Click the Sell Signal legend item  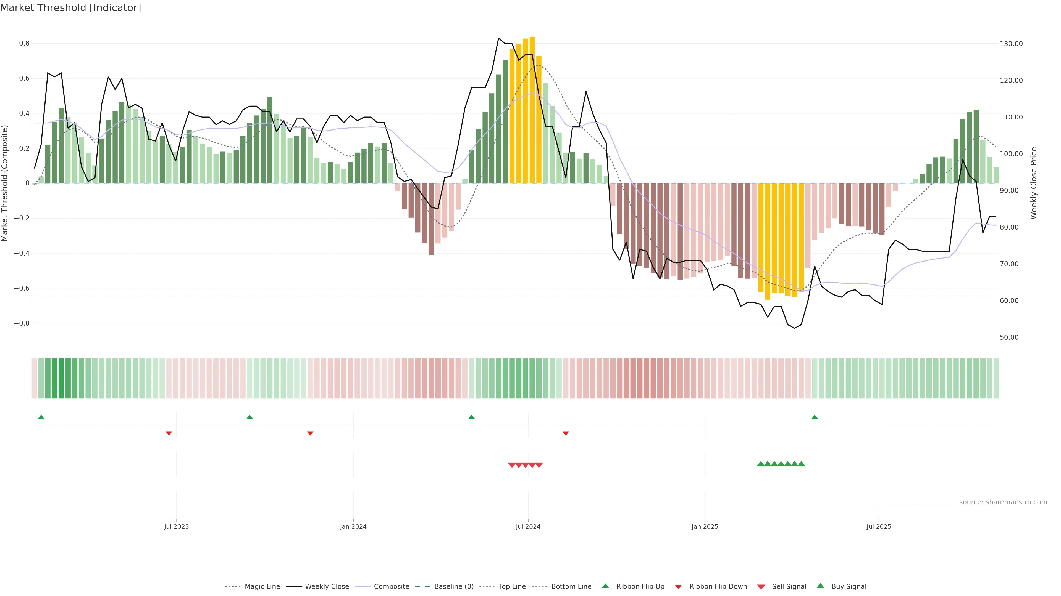[789, 587]
